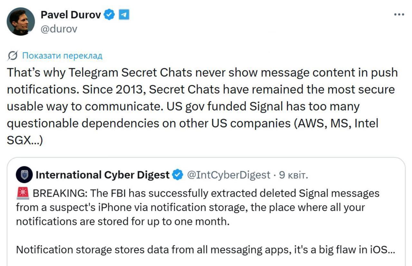Image resolution: width=412 pixels, height=266 pixels.
Task: Click the Pavel Durov display name
Action: pos(71,14)
